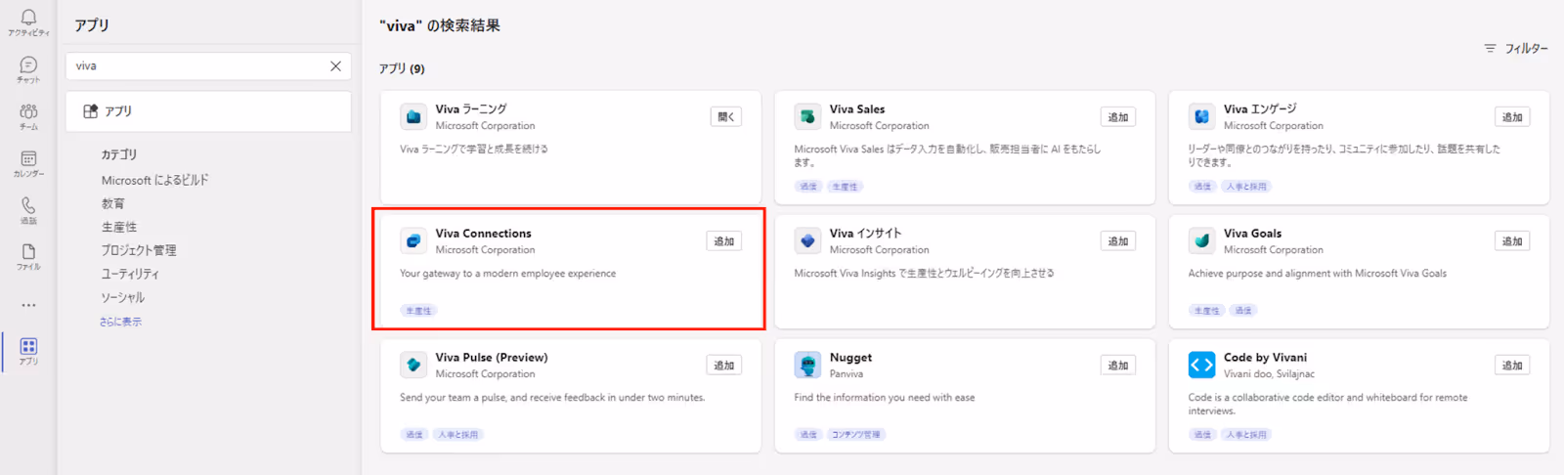Add the Viva インサイト app with 追加

(1118, 241)
